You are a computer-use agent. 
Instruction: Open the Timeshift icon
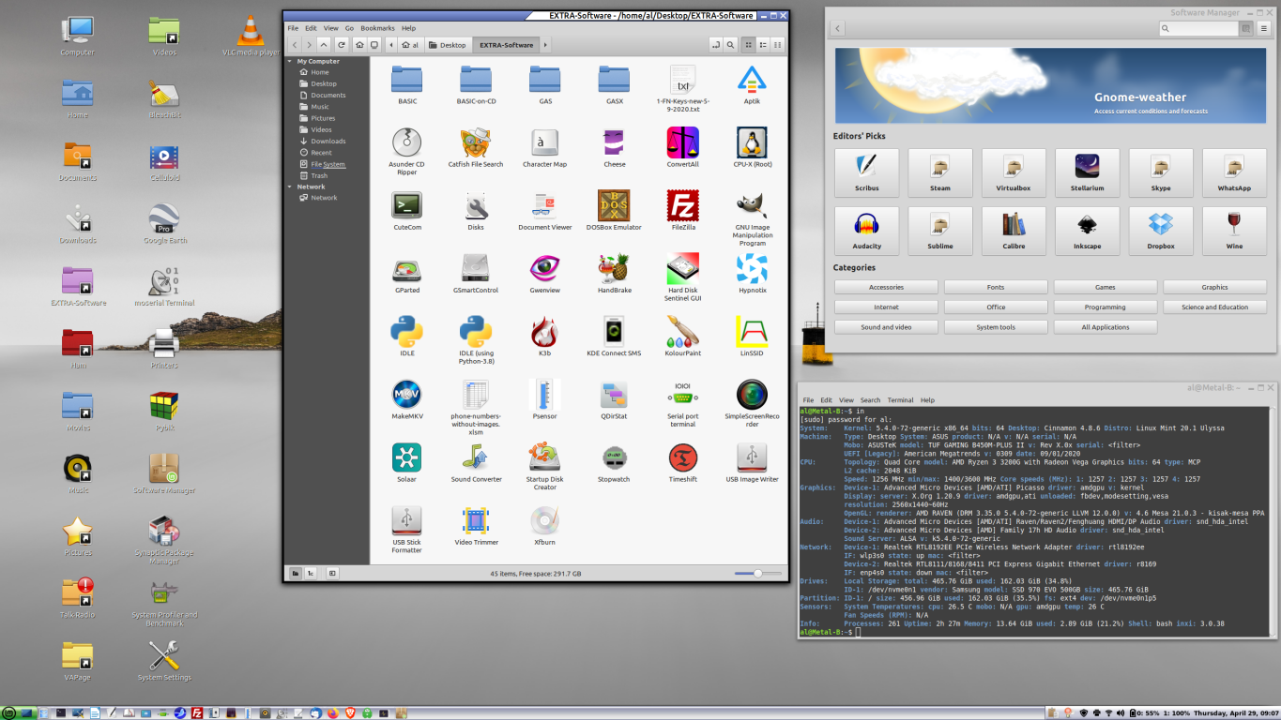[682, 457]
